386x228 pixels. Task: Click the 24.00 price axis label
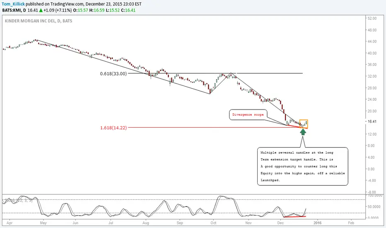tap(372, 99)
